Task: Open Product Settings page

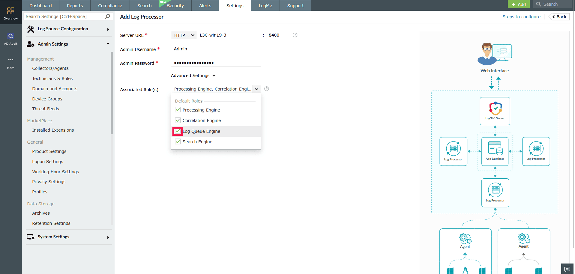Action: [x=49, y=151]
